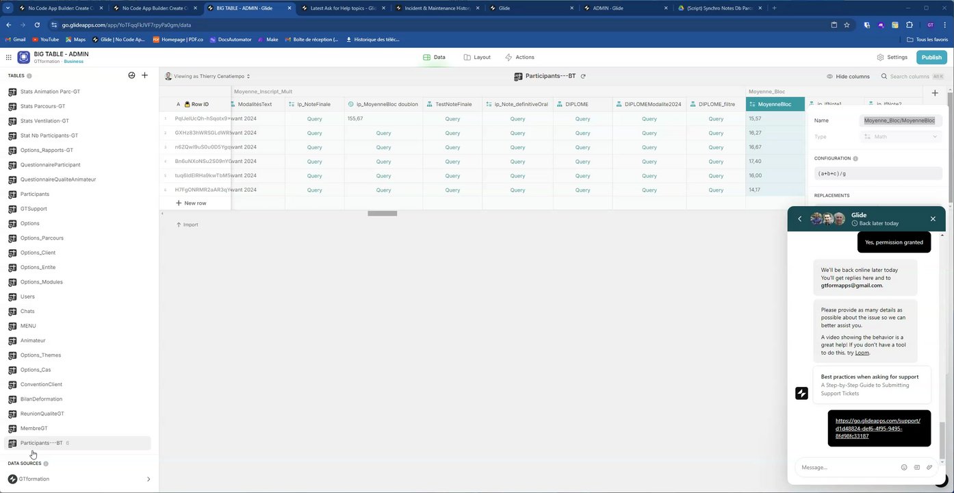Switch to the Data tab

tap(435, 58)
